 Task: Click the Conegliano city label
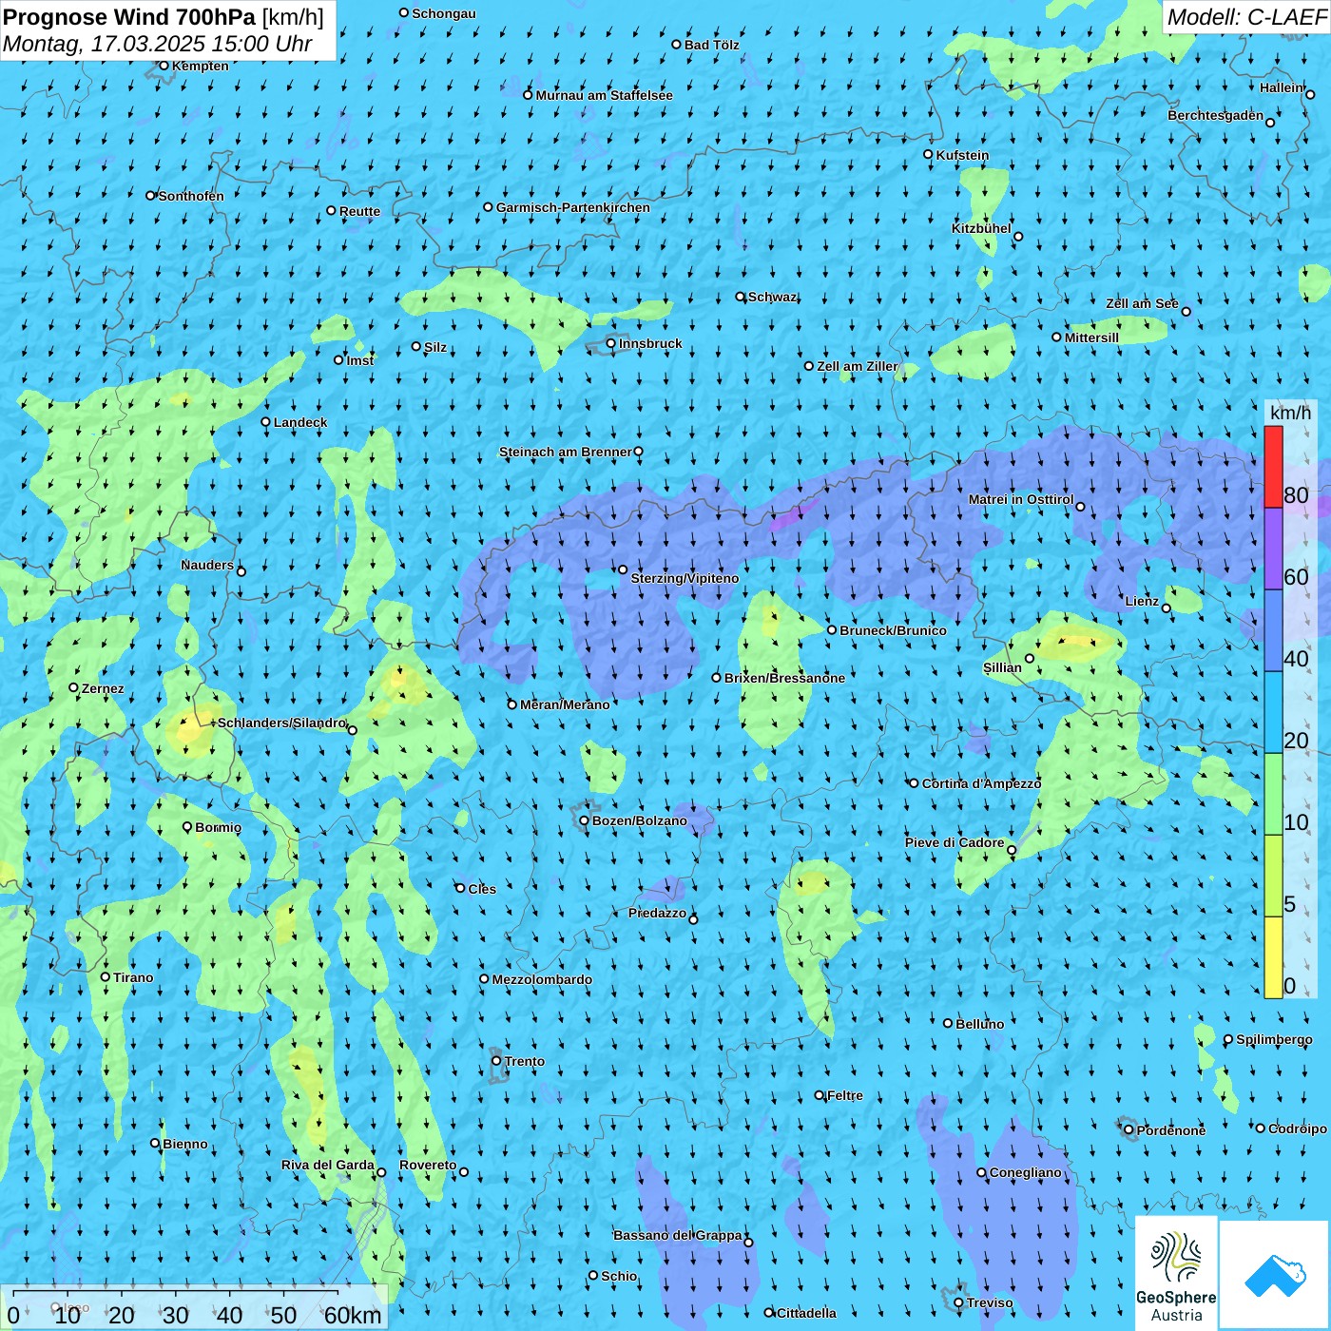coord(1025,1172)
